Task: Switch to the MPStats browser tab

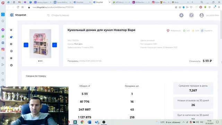Action: [121, 2]
